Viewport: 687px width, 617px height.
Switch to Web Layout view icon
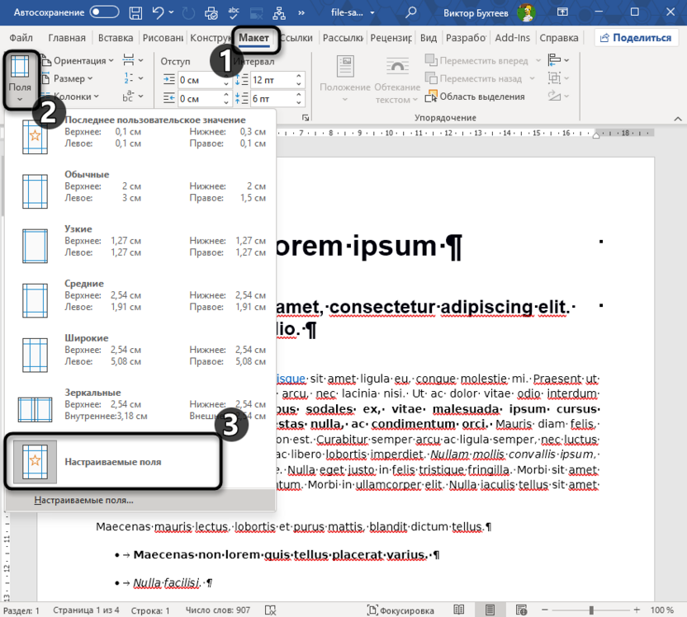[521, 610]
